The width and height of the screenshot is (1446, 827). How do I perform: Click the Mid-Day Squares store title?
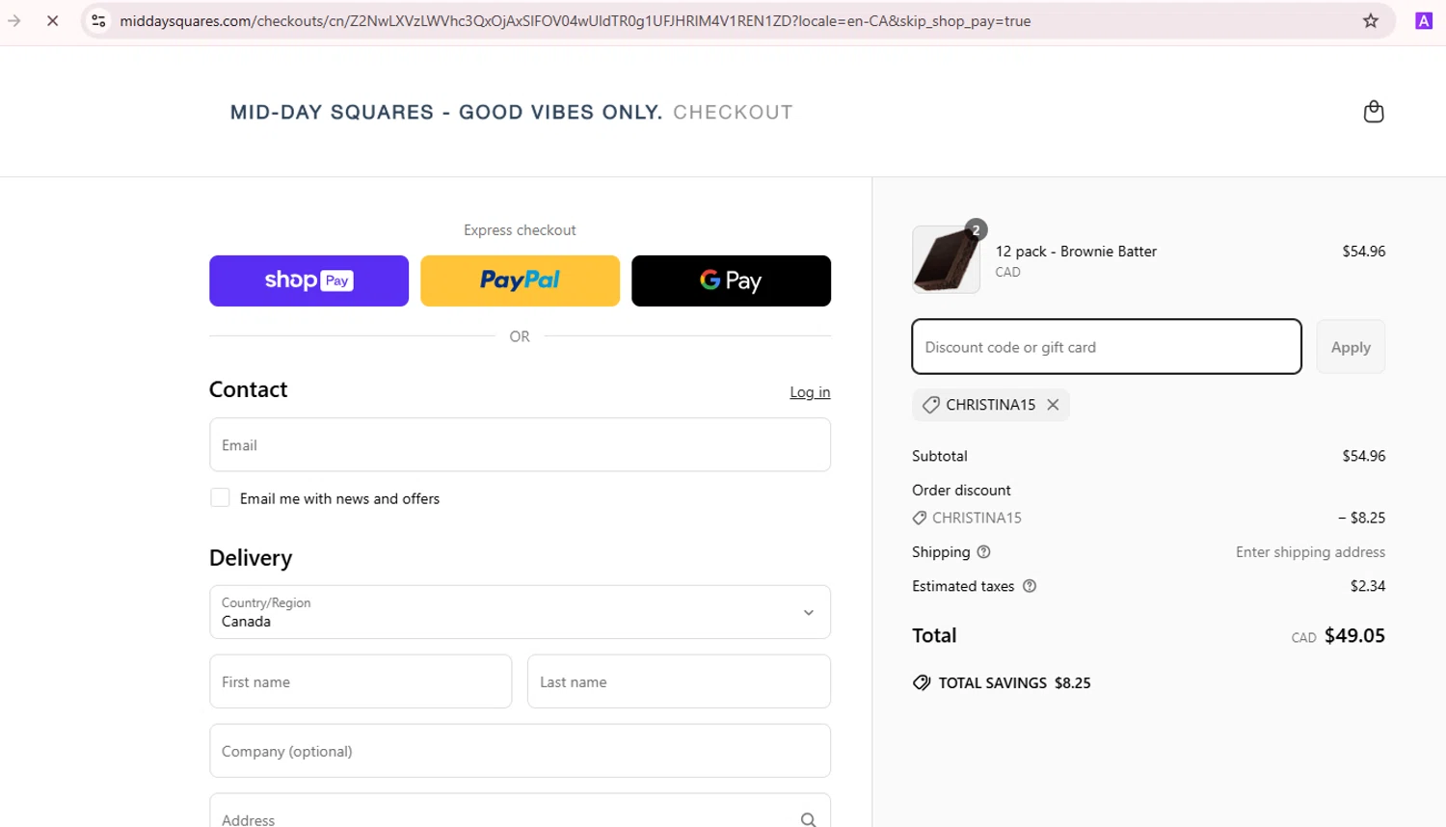pos(446,112)
